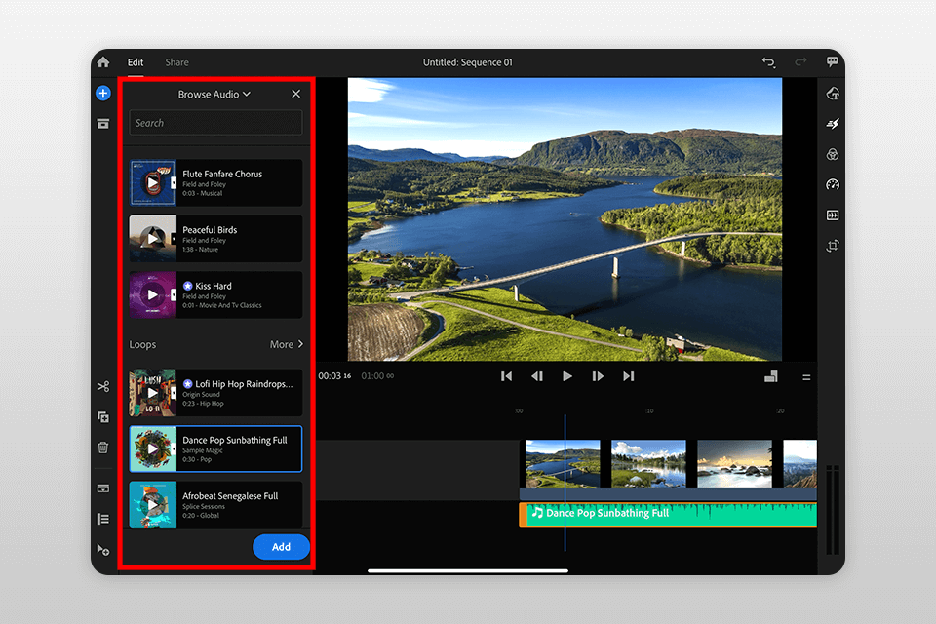Click the blue Add button
The height and width of the screenshot is (624, 936).
[x=281, y=547]
